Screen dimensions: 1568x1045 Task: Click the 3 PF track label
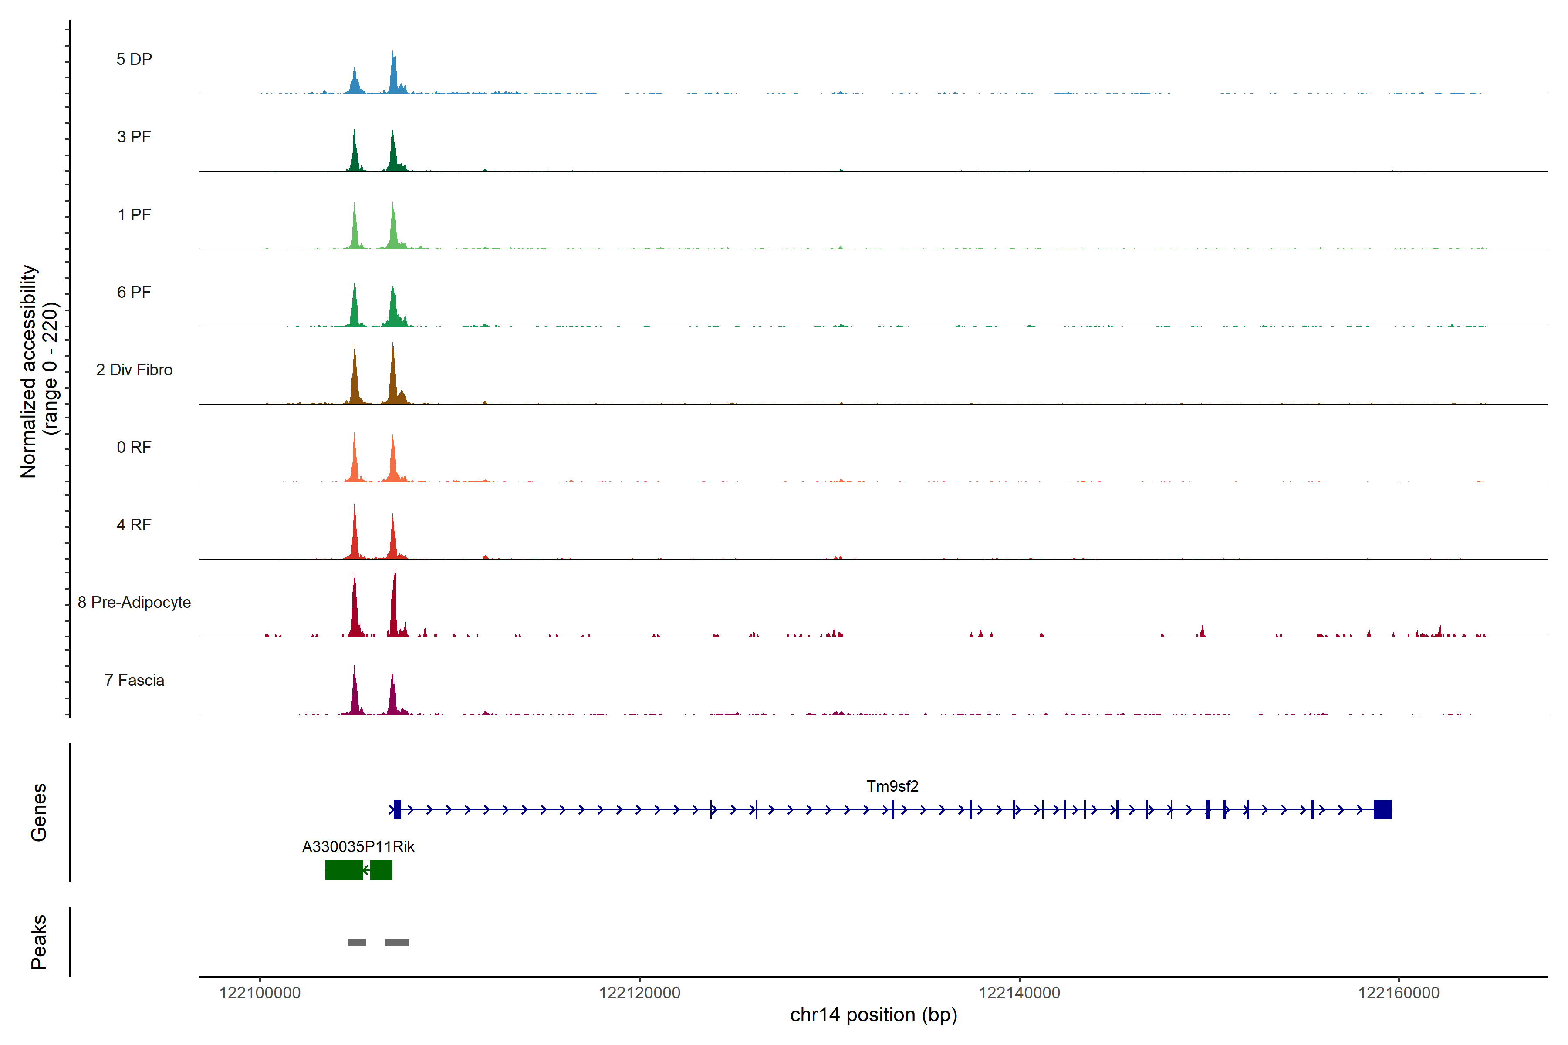[134, 137]
